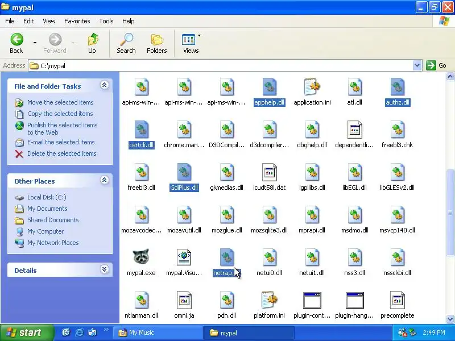Open My Documents link
This screenshot has width=455, height=341.
(x=47, y=209)
